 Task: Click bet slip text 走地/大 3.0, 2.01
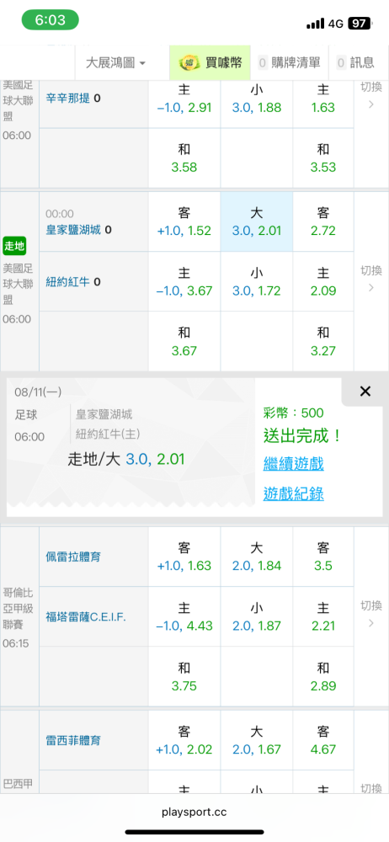point(125,459)
